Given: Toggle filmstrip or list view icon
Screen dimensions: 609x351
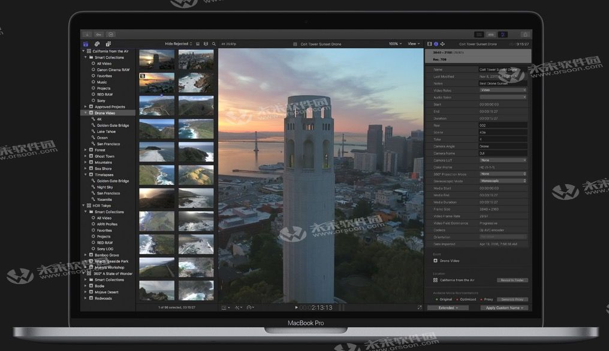Looking at the screenshot, I should point(198,44).
